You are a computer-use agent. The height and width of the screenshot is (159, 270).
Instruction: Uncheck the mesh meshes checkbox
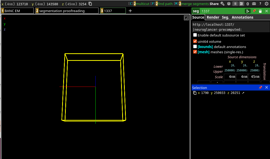click(x=195, y=52)
